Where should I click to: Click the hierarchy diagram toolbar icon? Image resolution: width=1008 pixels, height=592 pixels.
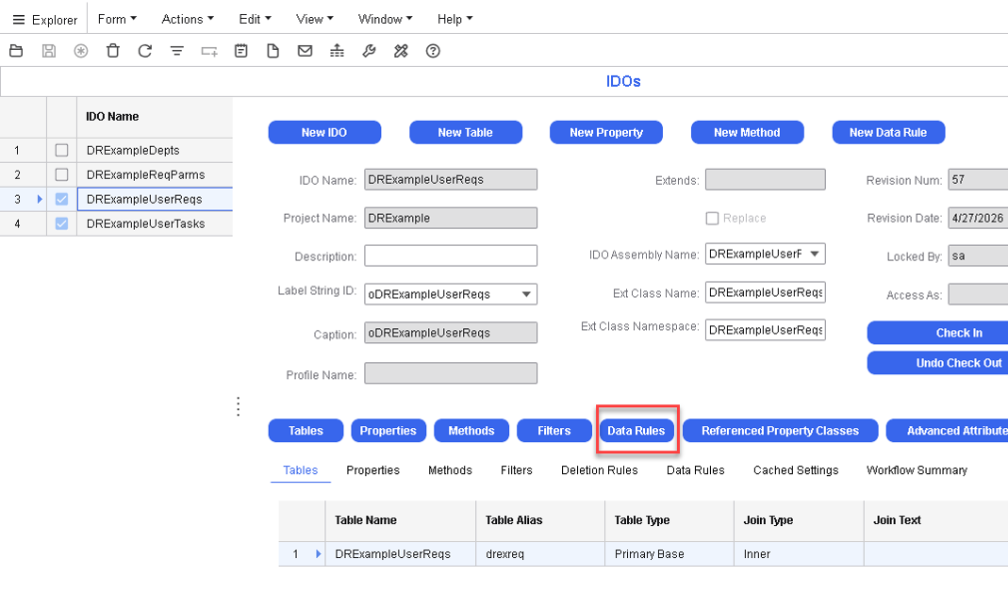tap(337, 51)
